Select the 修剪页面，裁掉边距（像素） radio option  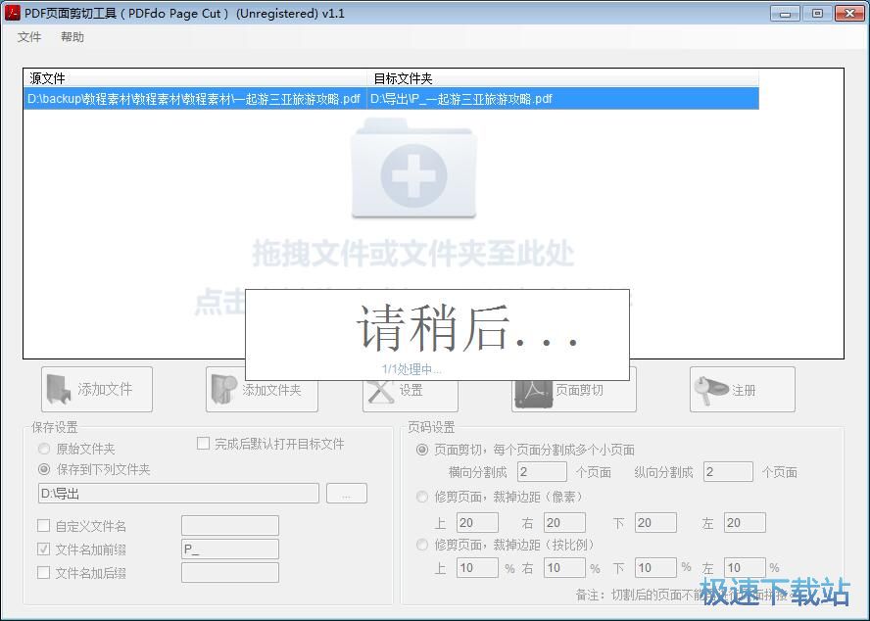coord(422,497)
